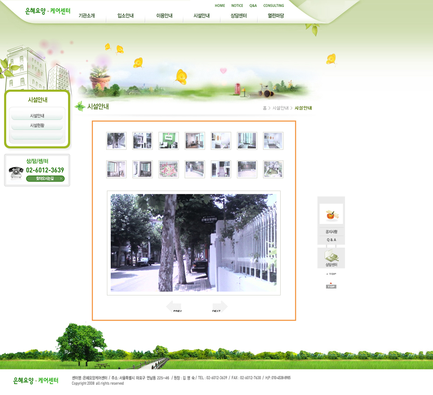This screenshot has height=395, width=433.
Task: Open the CONSULTING link at top
Action: coord(274,6)
